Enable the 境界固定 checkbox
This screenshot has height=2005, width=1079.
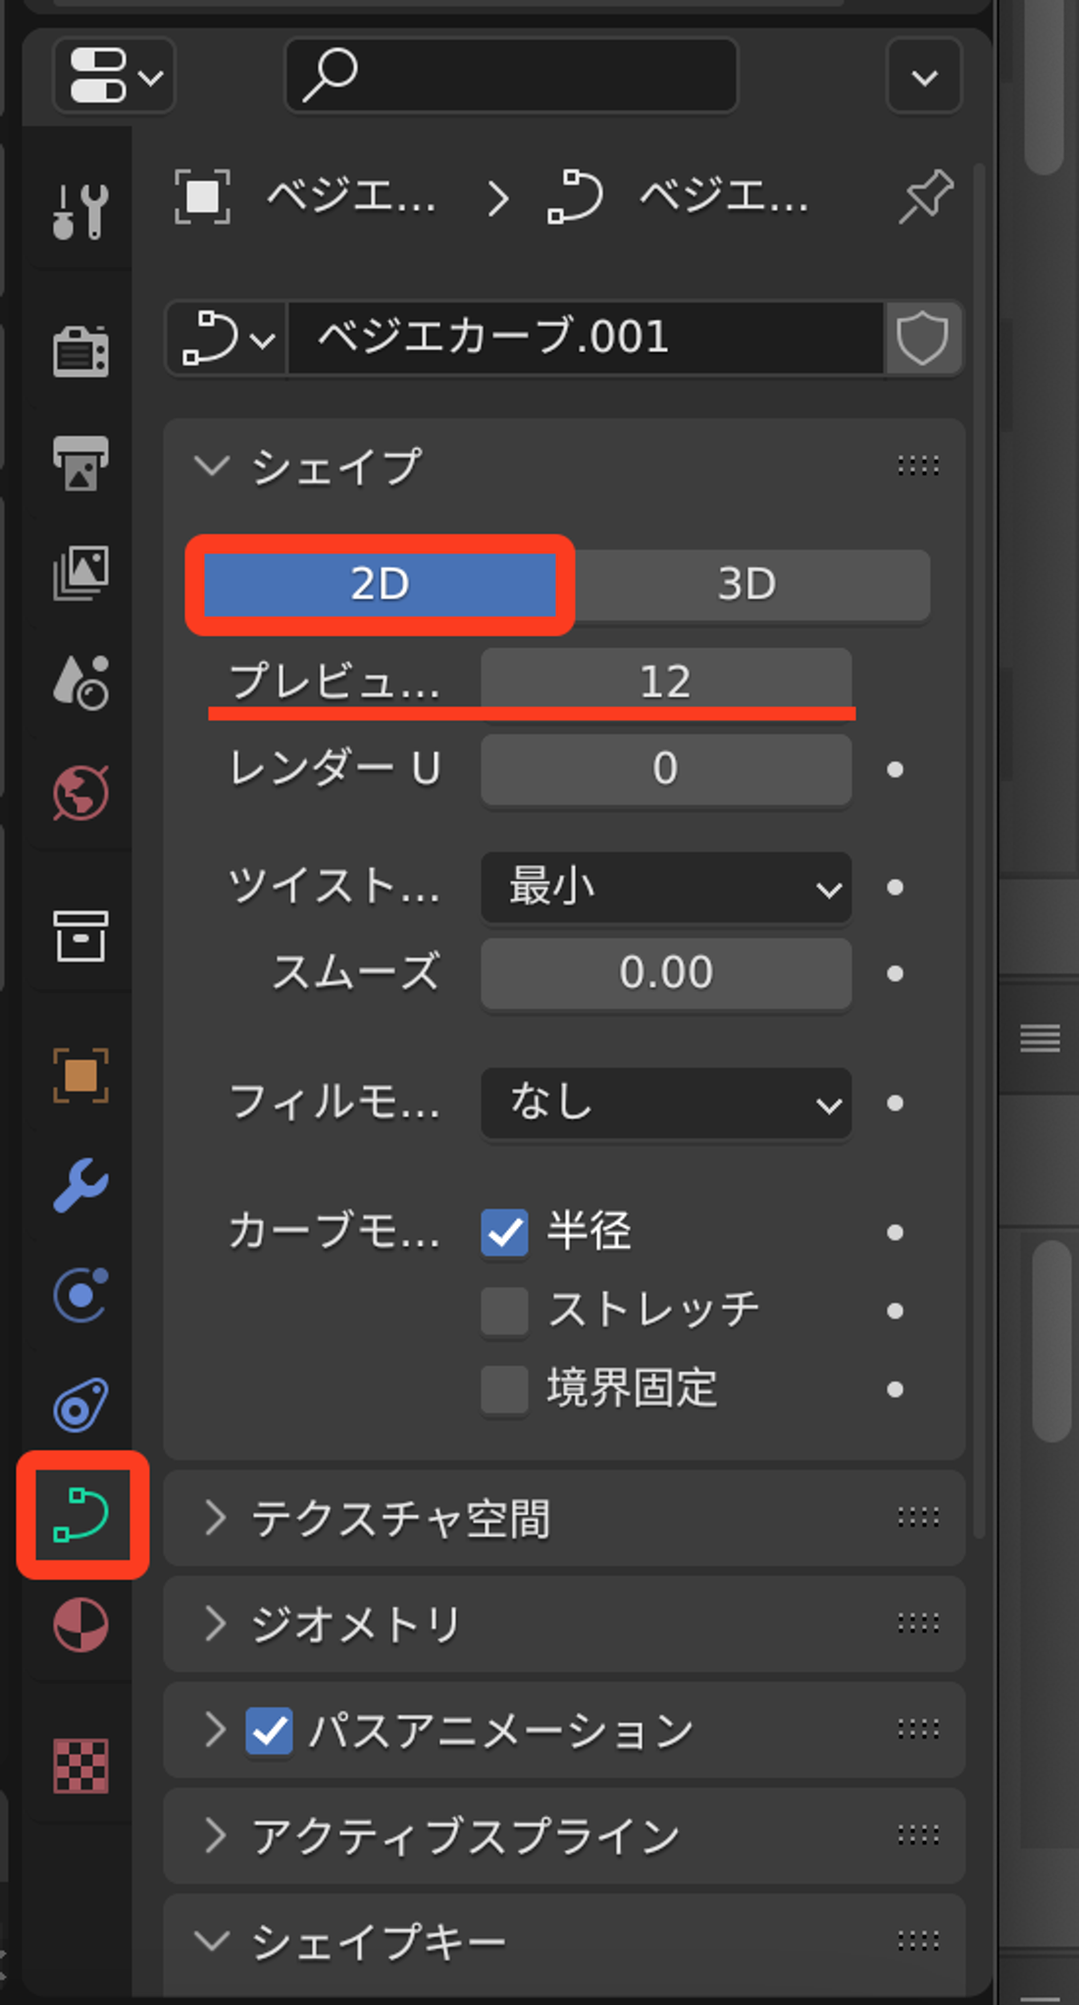click(x=504, y=1389)
